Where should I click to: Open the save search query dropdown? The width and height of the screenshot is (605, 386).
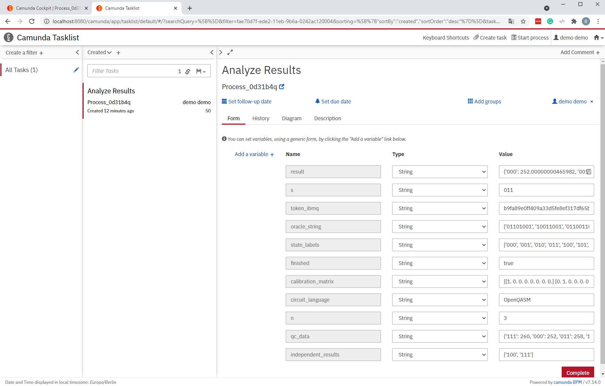click(201, 71)
